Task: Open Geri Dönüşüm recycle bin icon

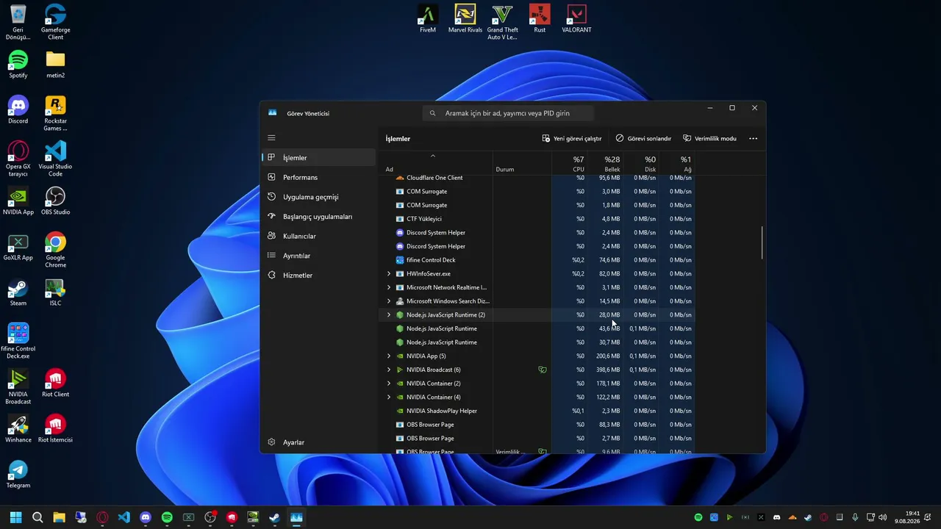Action: click(x=18, y=22)
